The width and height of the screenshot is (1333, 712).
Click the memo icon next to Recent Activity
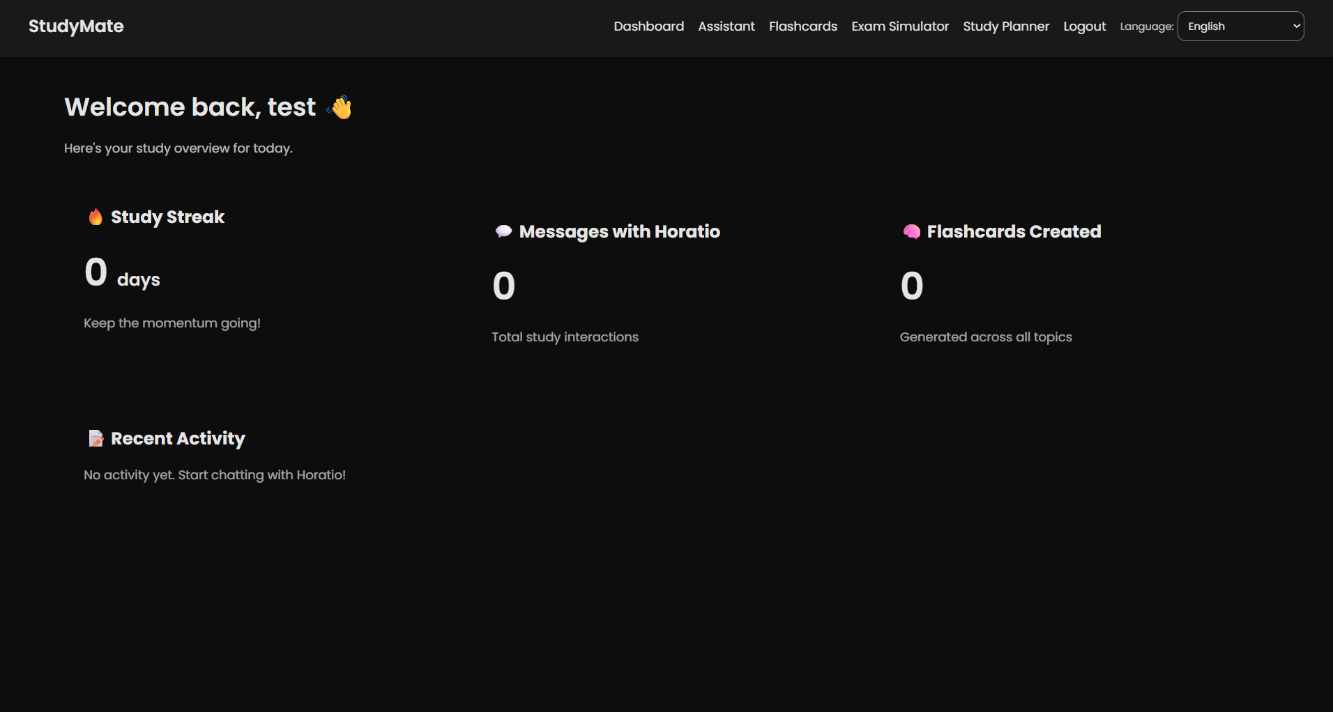tap(96, 438)
